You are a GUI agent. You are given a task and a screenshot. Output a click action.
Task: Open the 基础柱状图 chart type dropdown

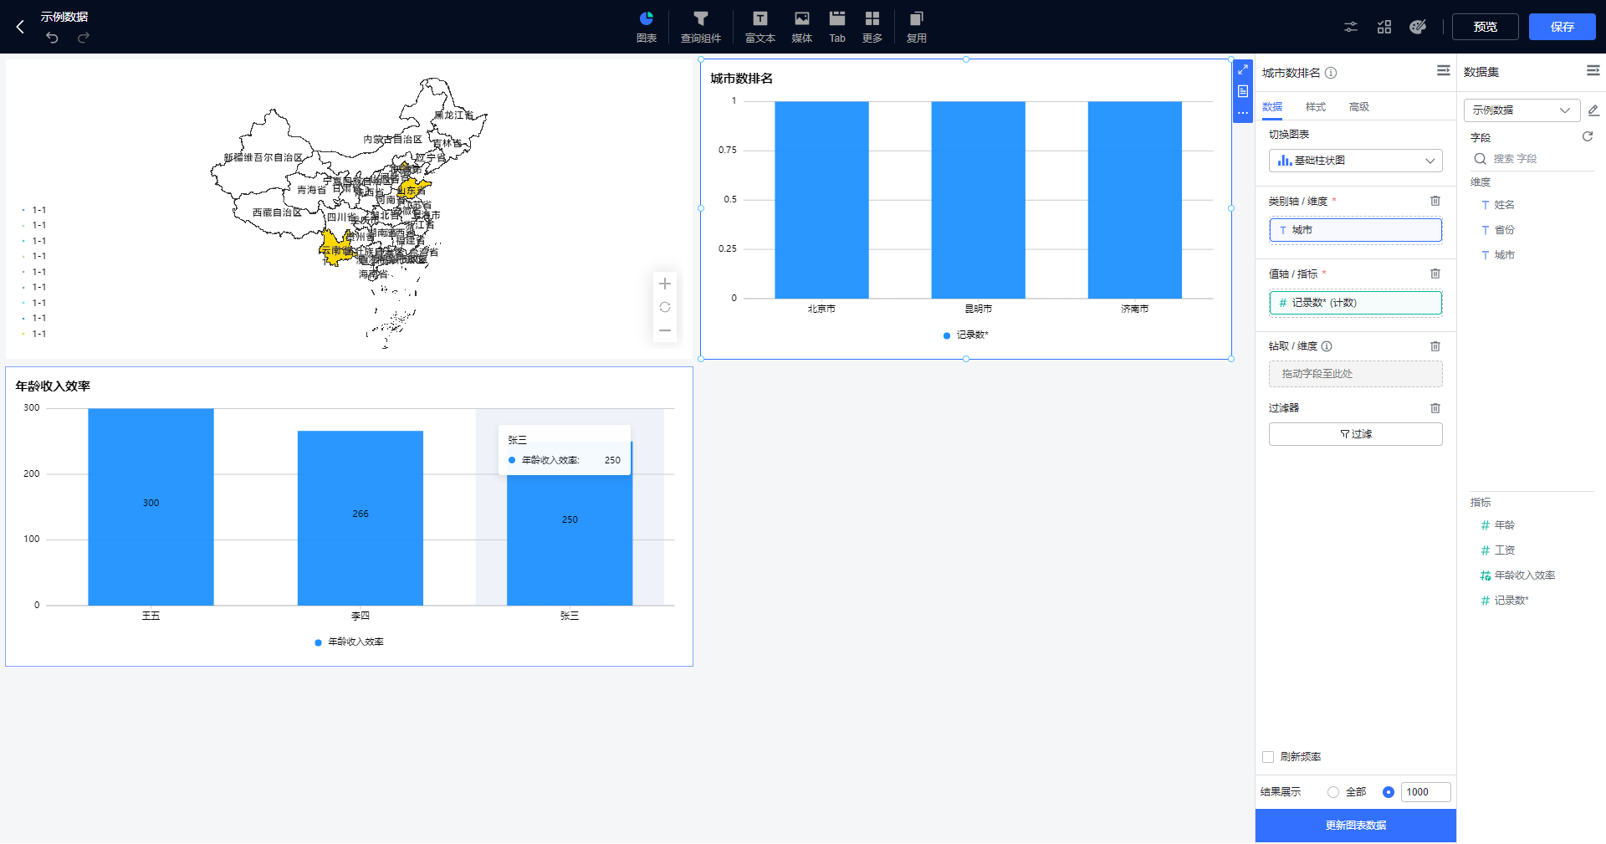coord(1355,161)
